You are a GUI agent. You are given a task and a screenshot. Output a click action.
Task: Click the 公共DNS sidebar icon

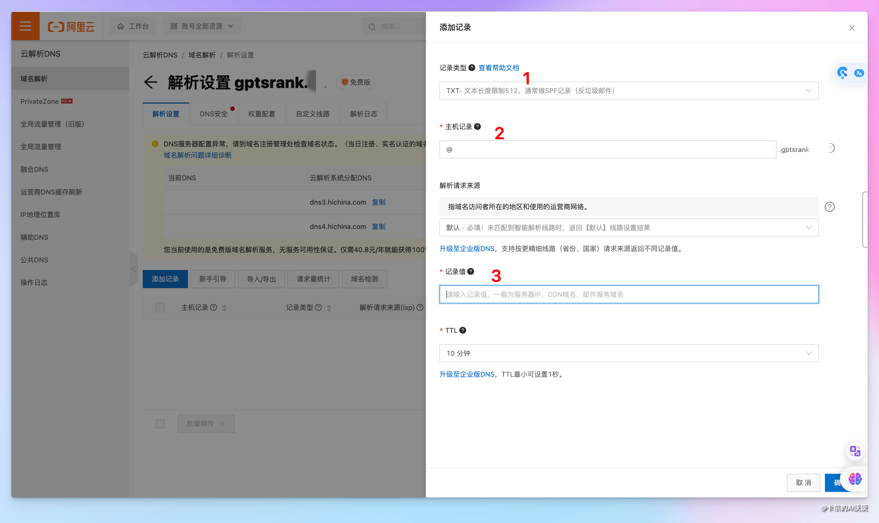tap(35, 260)
